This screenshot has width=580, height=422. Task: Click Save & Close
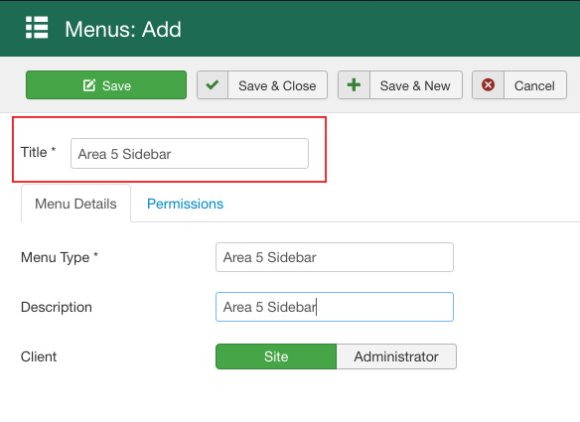[x=262, y=85]
